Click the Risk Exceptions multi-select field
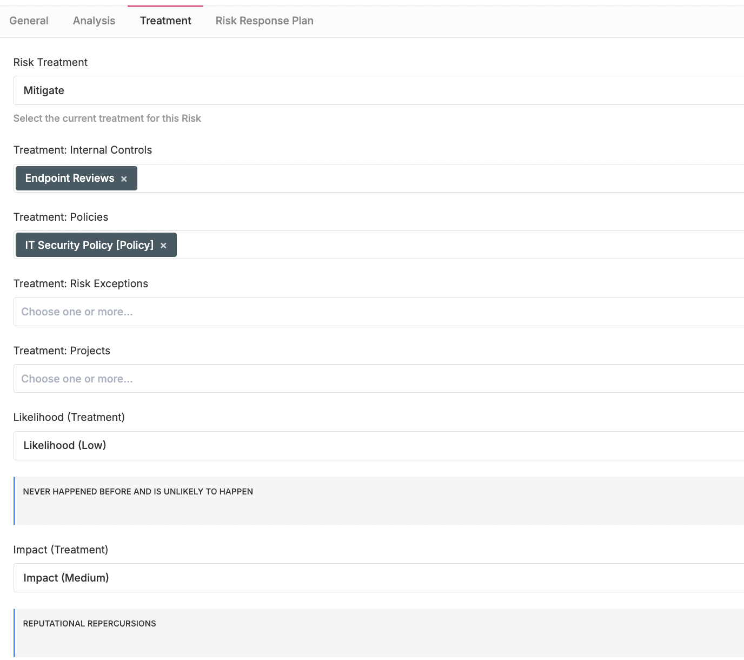This screenshot has height=660, width=744. [378, 312]
